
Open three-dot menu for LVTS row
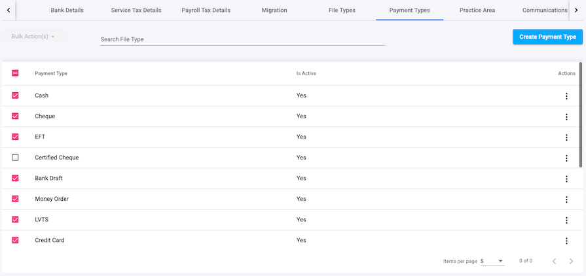tap(566, 220)
